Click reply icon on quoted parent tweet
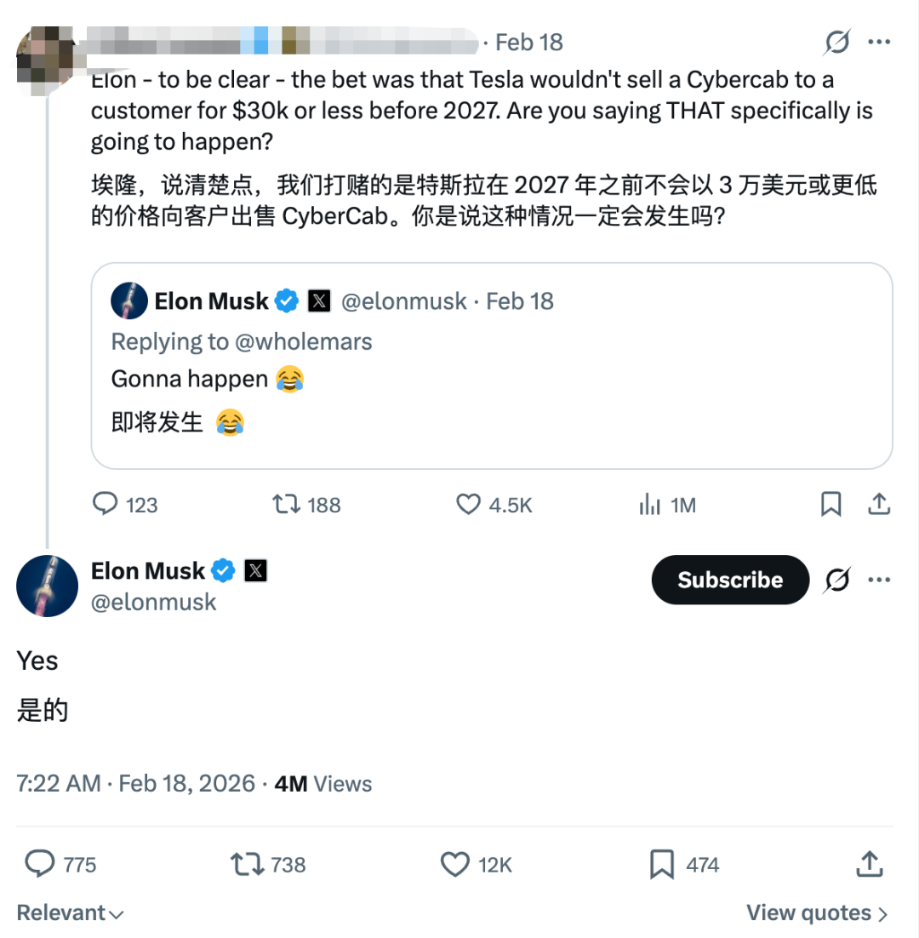This screenshot has height=938, width=919. click(106, 505)
